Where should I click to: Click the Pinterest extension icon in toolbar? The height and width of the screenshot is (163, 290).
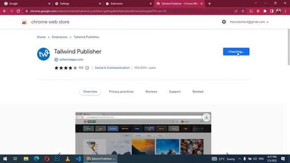click(x=258, y=11)
